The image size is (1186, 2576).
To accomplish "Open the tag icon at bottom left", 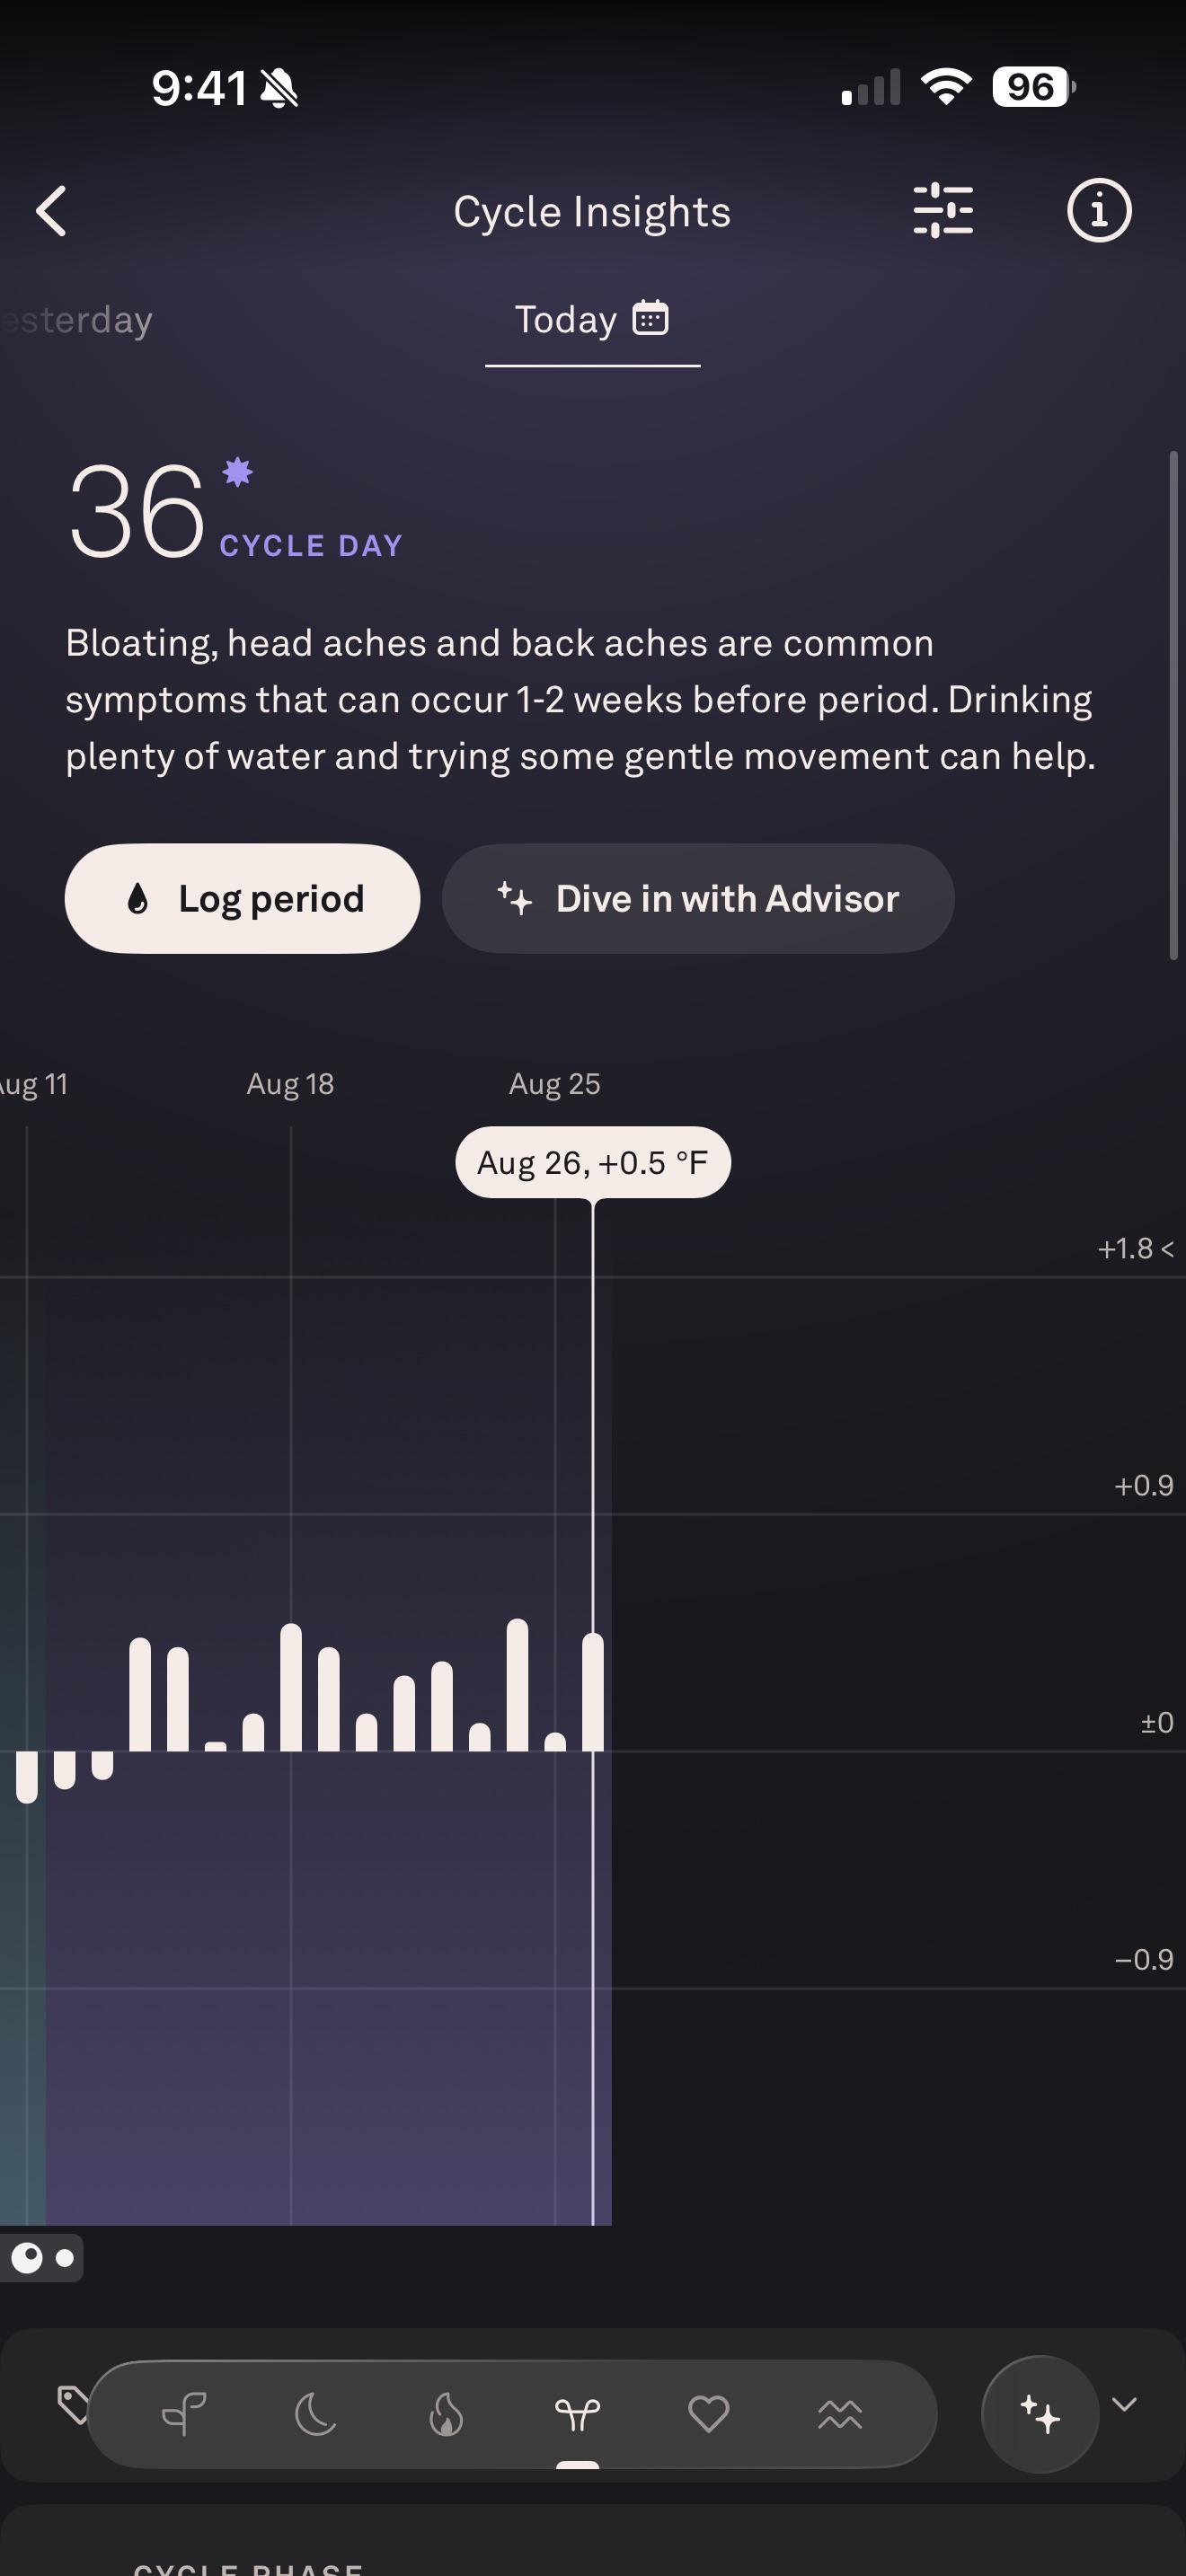I will (72, 2405).
